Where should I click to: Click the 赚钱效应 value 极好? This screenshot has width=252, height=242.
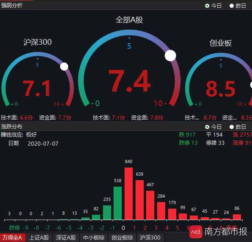(x=31, y=135)
